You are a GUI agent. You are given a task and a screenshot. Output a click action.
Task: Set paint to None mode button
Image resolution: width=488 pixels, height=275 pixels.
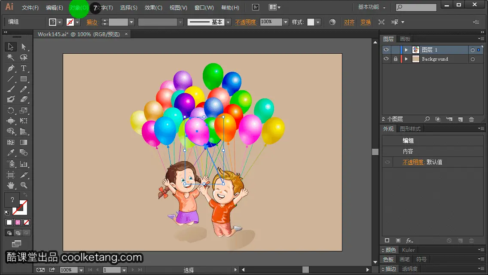coord(27,223)
